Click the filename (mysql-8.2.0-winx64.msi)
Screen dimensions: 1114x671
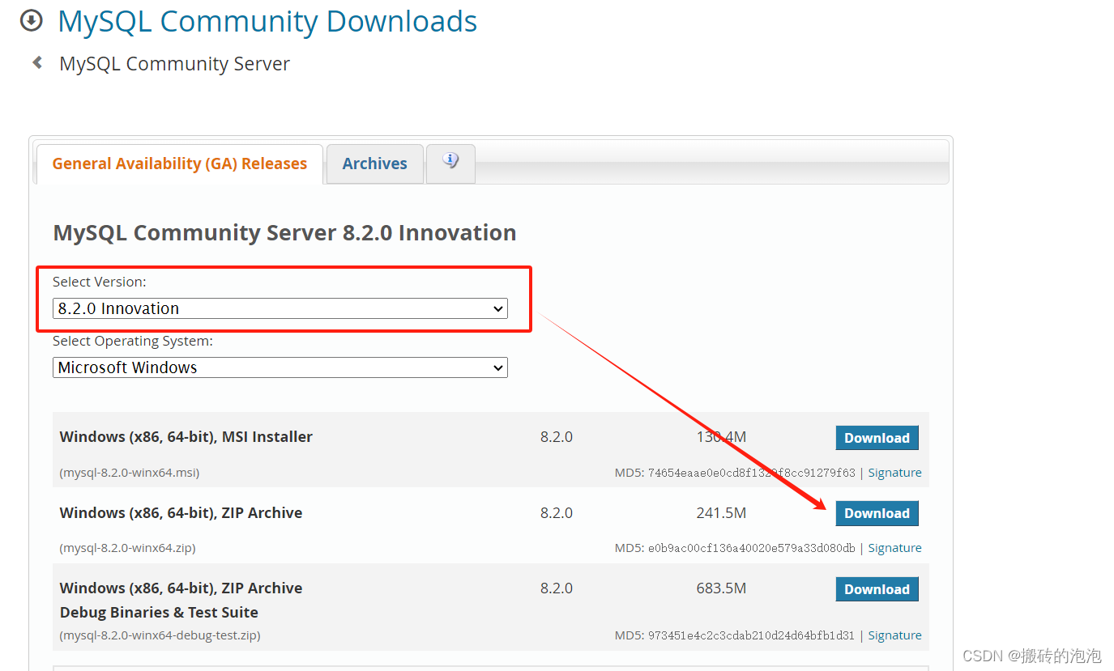[130, 473]
